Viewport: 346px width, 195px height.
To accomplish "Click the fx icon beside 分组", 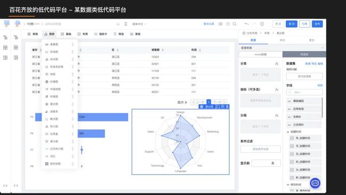I will 277,116.
